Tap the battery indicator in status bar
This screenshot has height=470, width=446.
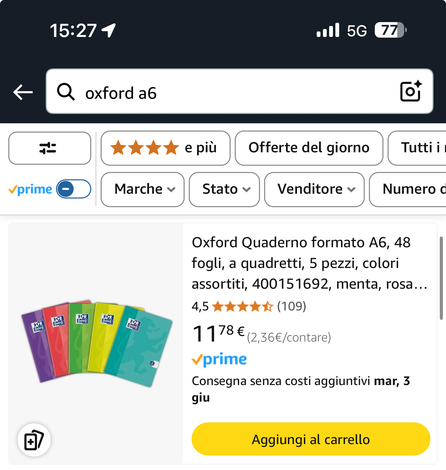pyautogui.click(x=390, y=30)
